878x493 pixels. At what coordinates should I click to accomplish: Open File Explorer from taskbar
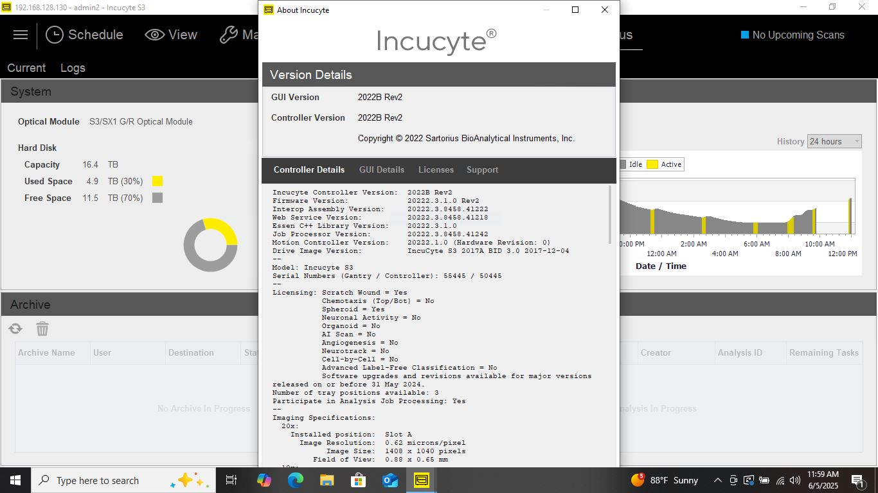point(327,480)
